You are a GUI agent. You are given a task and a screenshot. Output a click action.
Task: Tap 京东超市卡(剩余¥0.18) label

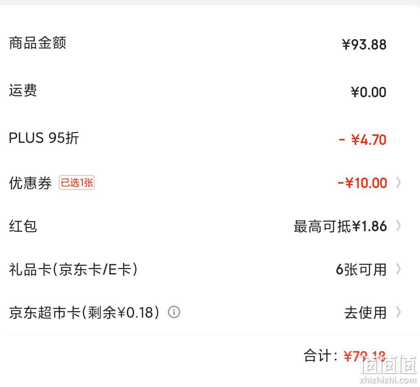point(84,312)
